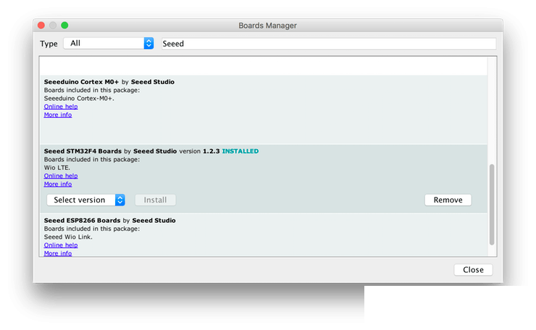Open the Type filter dropdown set to All
Image resolution: width=536 pixels, height=330 pixels.
pos(109,43)
